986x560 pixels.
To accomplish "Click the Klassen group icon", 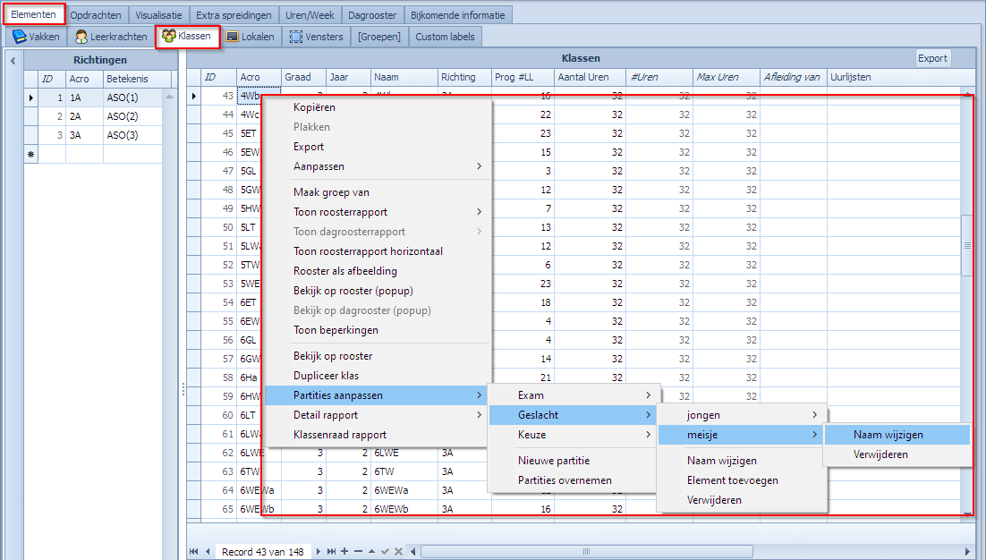I will (168, 37).
